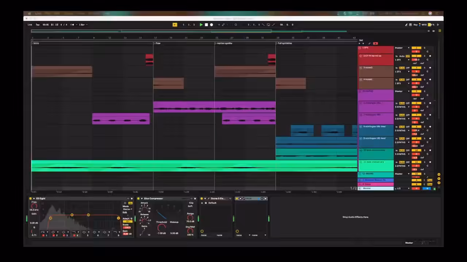Toggle the MIDI map mode switch

click(x=424, y=25)
